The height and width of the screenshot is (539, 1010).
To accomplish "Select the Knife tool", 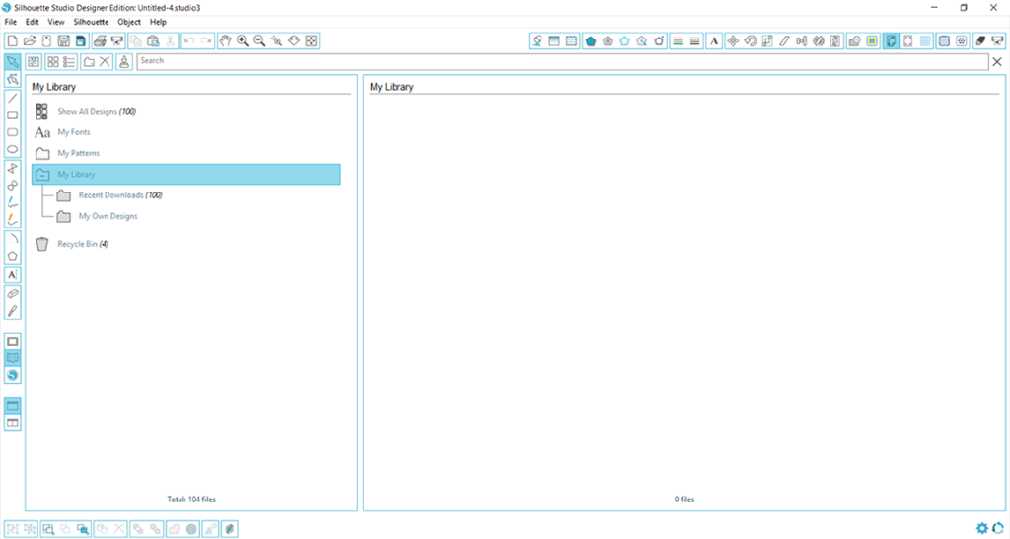I will [12, 311].
